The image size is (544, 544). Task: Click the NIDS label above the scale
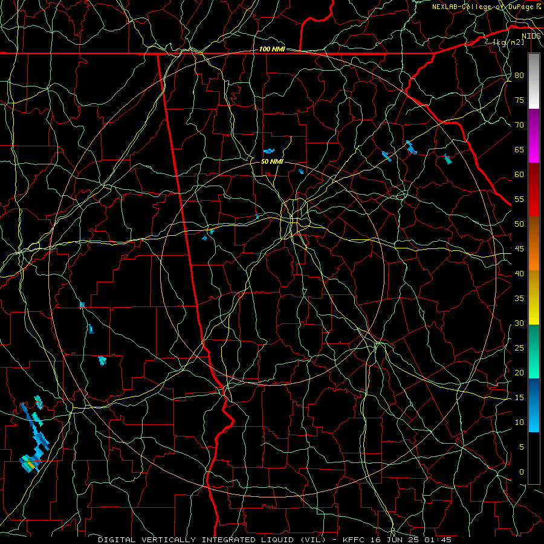click(x=531, y=36)
